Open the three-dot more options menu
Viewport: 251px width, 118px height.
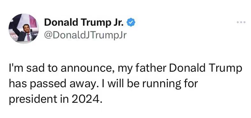point(241,22)
